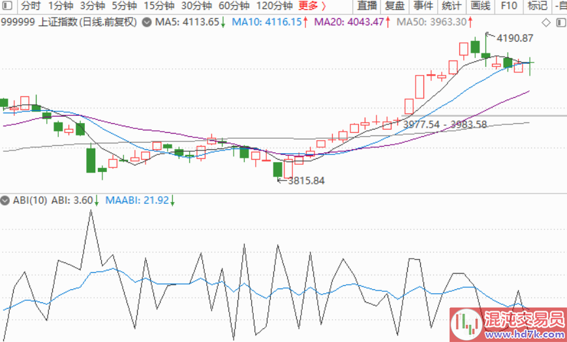The width and height of the screenshot is (567, 342).
Task: Switch to the 15分钟 chart period
Action: (x=159, y=7)
